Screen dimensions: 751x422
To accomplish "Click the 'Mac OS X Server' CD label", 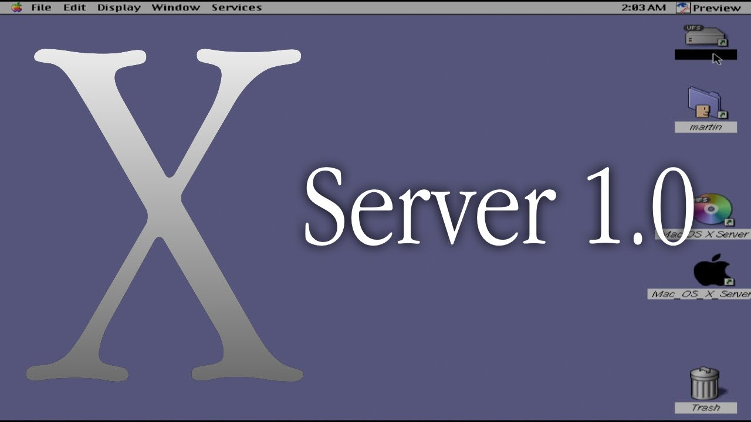I will [x=703, y=234].
